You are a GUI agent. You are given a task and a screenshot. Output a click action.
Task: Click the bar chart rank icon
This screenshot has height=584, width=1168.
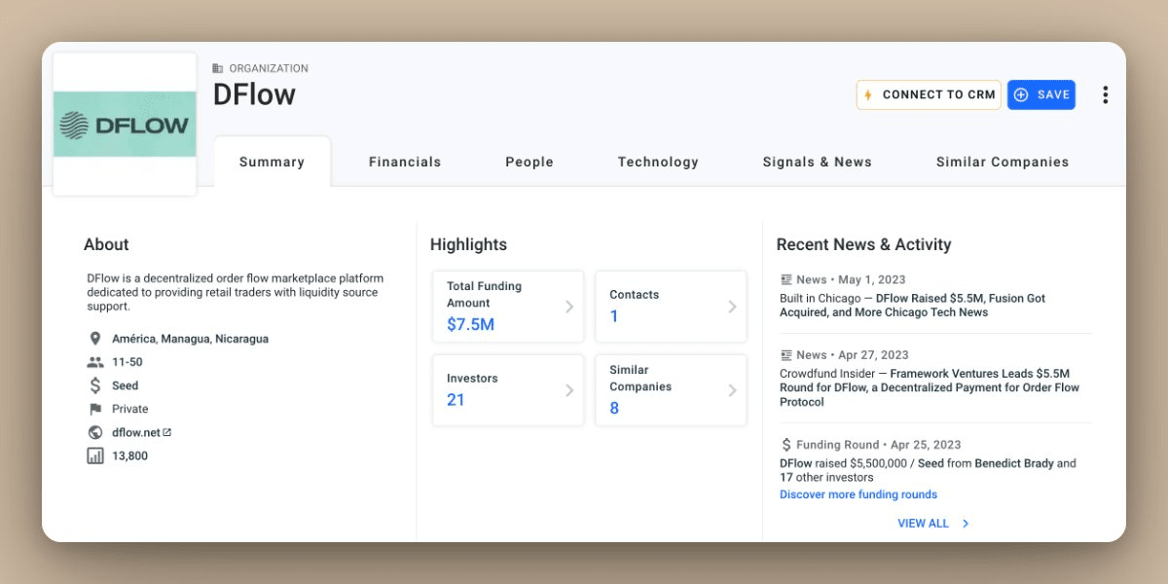tap(94, 456)
